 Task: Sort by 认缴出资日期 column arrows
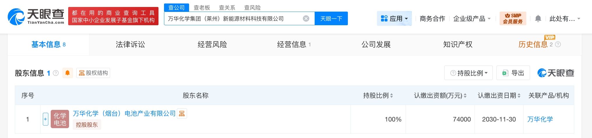tap(519, 96)
